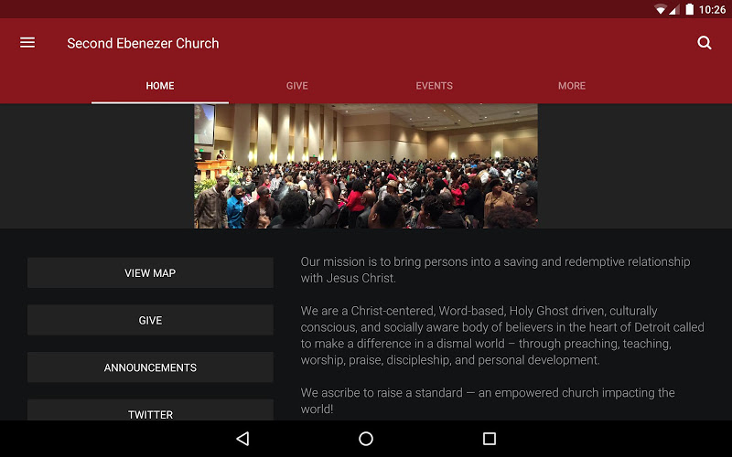Viewport: 732px width, 457px height.
Task: Open the MORE tab
Action: [571, 86]
